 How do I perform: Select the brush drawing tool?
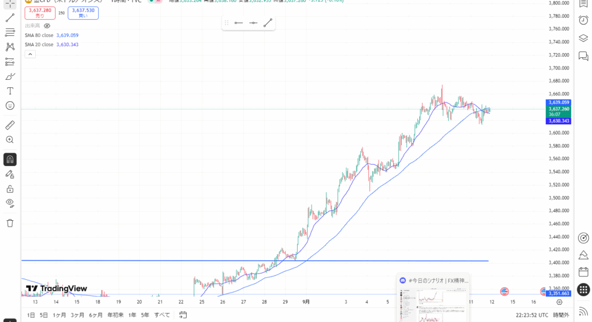tap(10, 77)
